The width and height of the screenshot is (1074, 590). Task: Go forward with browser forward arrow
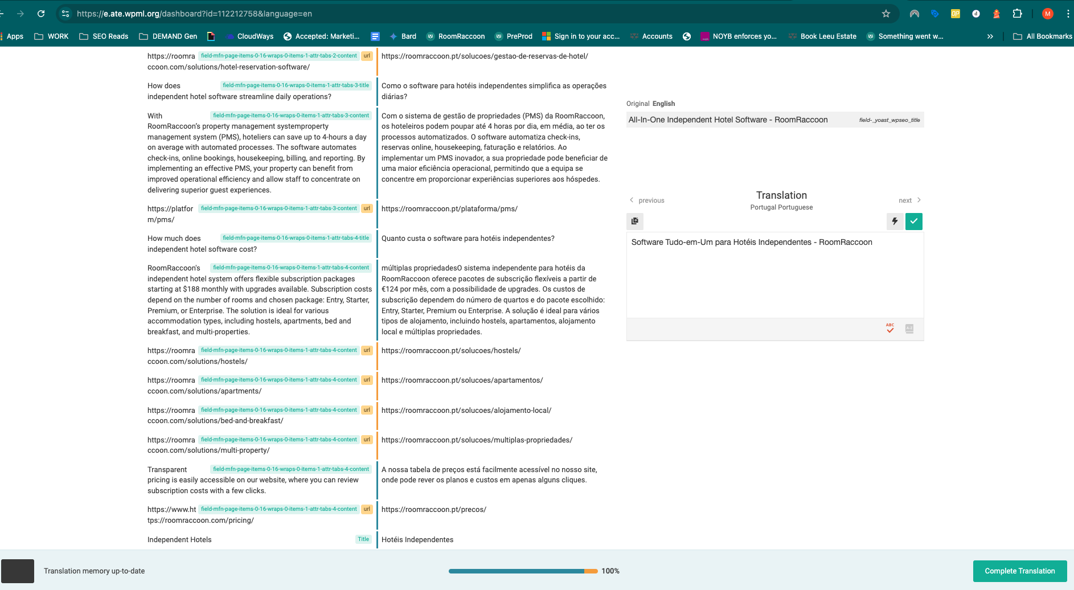(21, 14)
